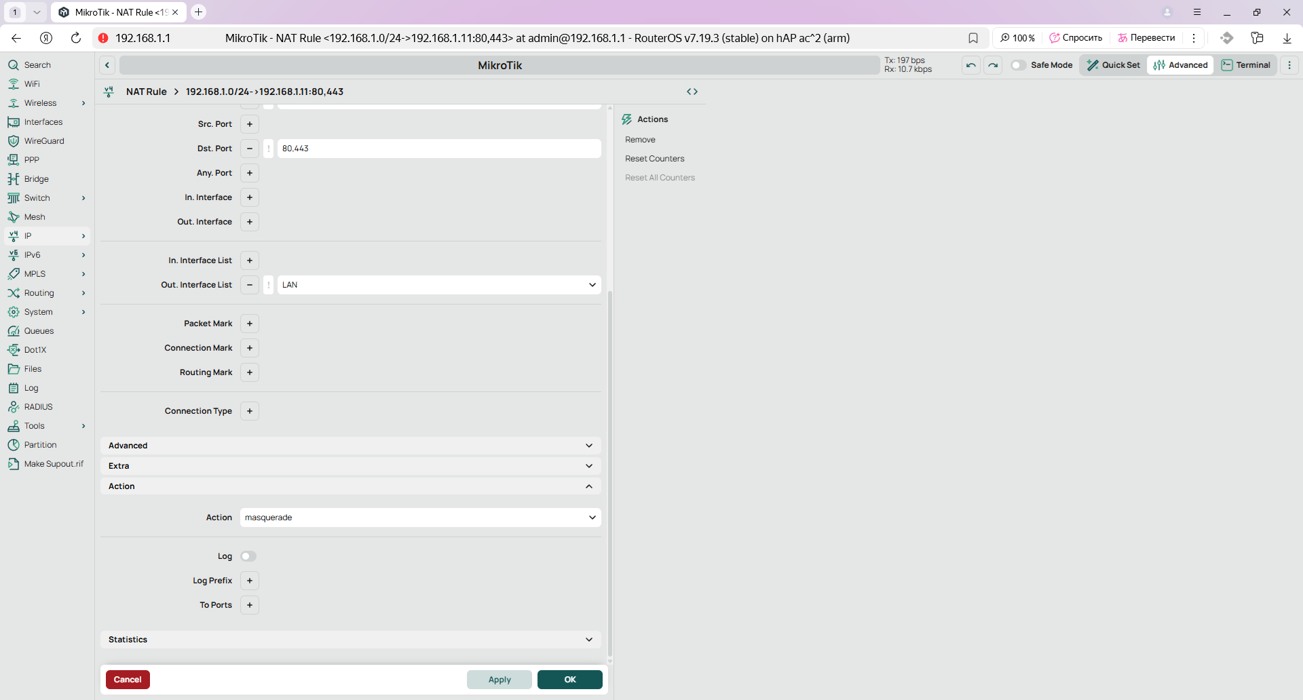Expand the Advanced section
1303x700 pixels.
(351, 446)
